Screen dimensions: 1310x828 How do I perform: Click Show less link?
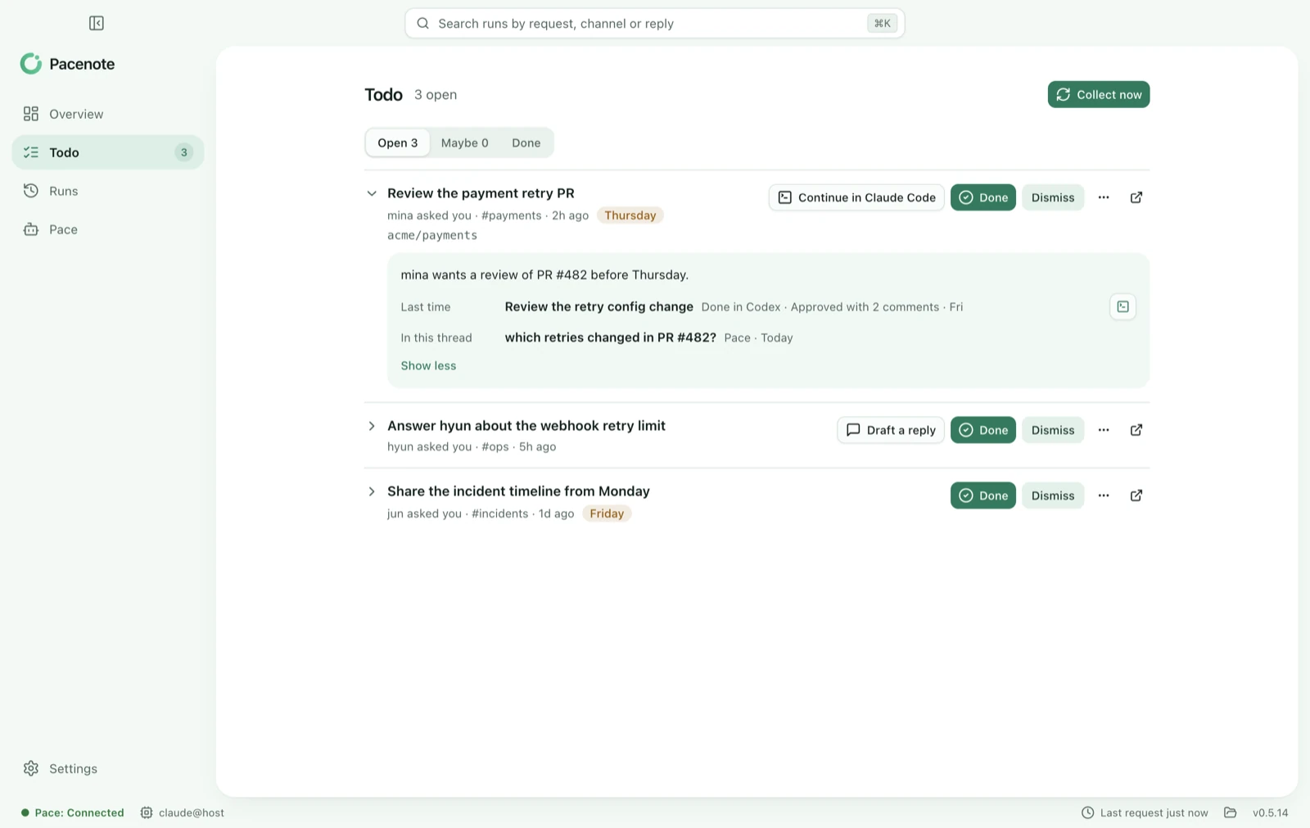428,366
